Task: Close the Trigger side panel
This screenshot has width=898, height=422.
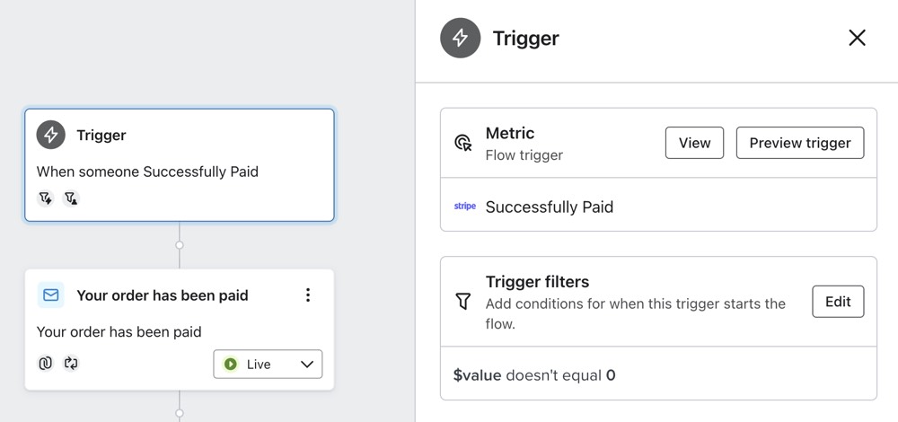Action: 857,38
